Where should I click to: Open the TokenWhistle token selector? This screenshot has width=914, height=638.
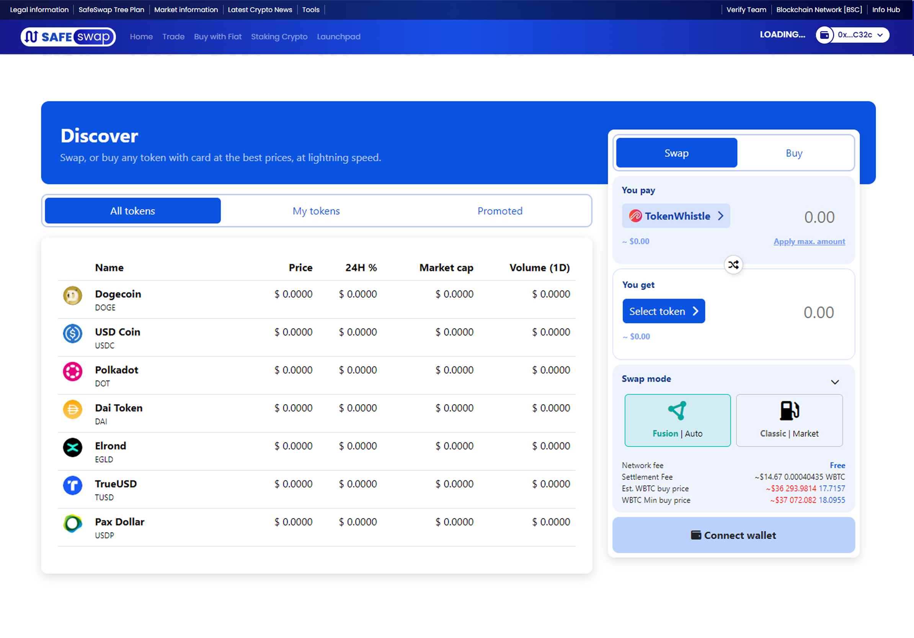[x=676, y=216]
